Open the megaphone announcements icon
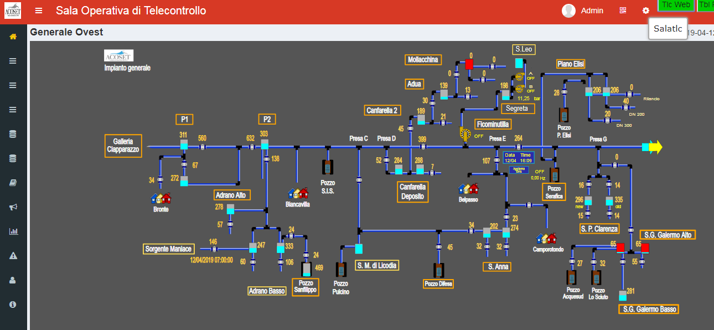This screenshot has width=714, height=330. point(13,207)
